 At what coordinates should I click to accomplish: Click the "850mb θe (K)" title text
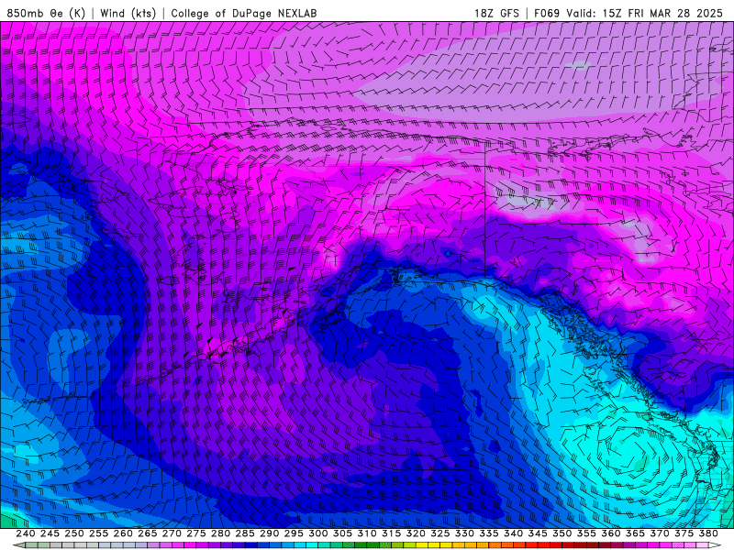(46, 13)
